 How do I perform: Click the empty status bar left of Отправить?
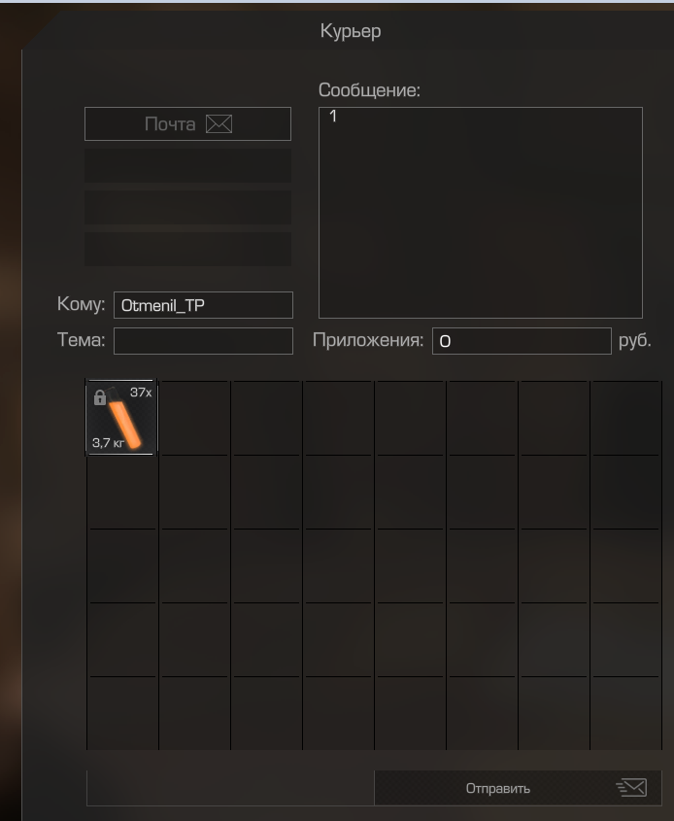click(x=230, y=788)
